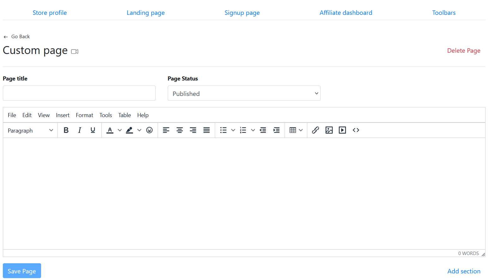Insert an image
The height and width of the screenshot is (280, 488).
(x=329, y=130)
